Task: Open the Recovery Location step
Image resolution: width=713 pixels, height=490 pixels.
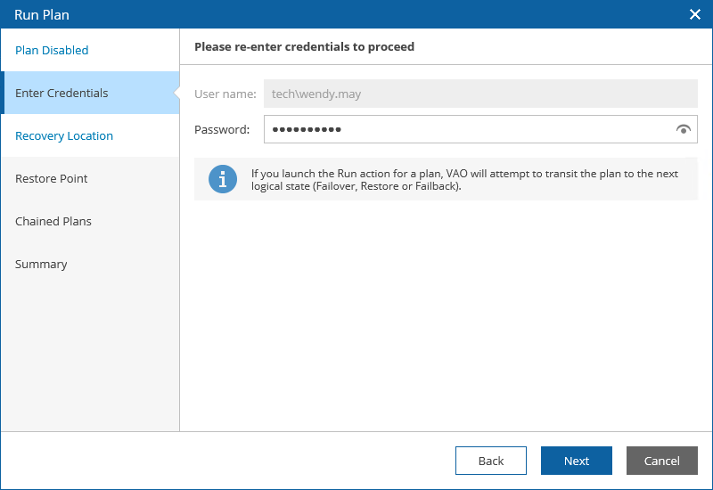Action: click(x=64, y=136)
